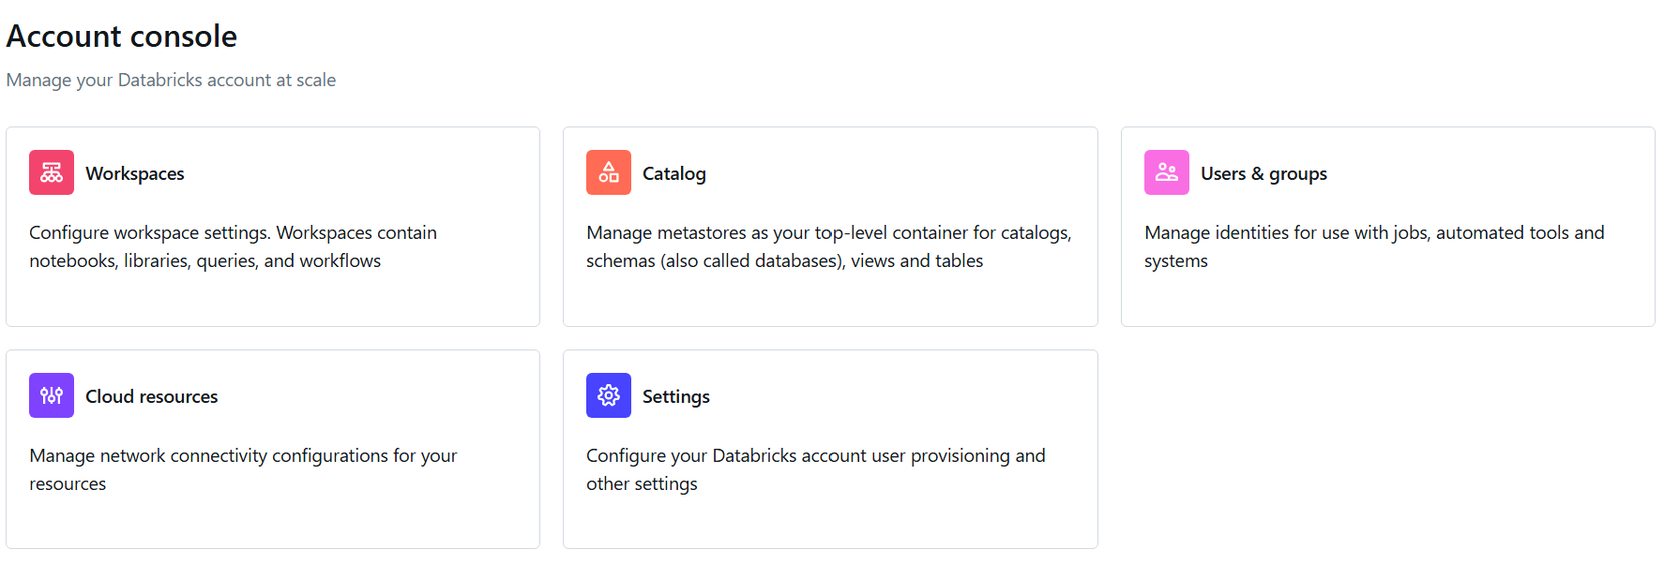Click the Users & groups people icon
1664x579 pixels.
1166,172
